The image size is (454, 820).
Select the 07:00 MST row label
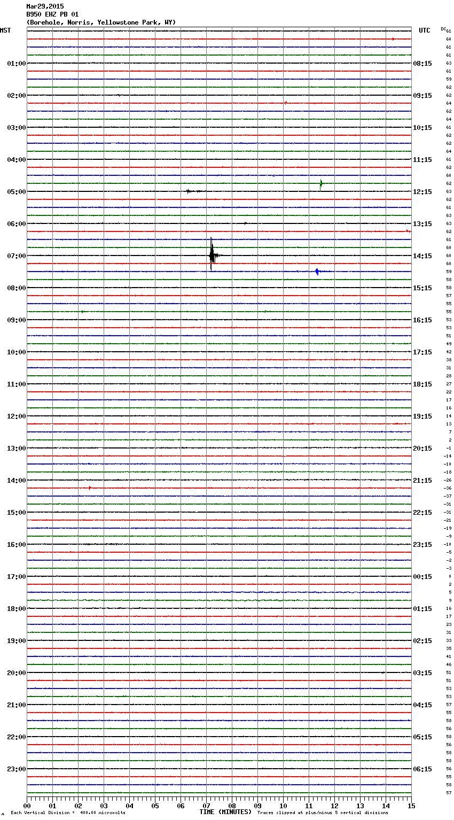tap(16, 256)
